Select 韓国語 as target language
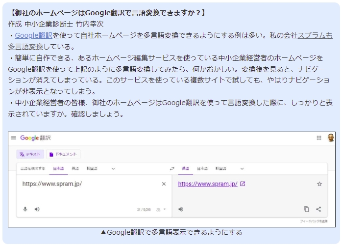The image size is (342, 248). (x=220, y=168)
